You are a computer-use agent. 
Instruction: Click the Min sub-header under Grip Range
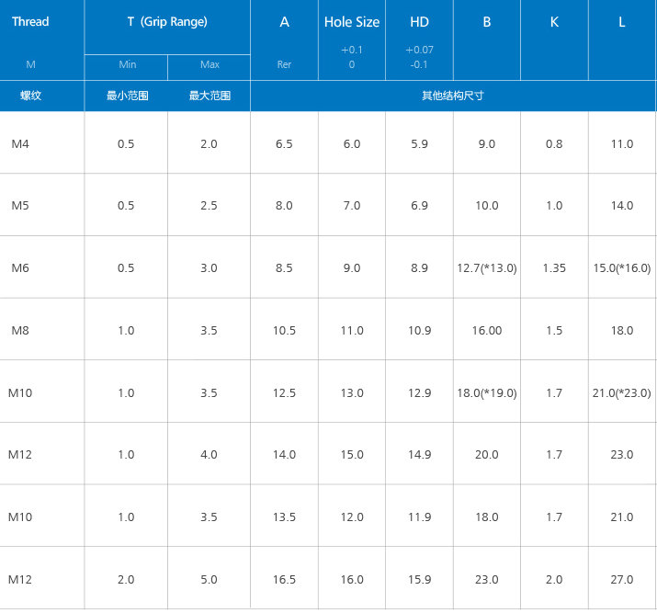128,64
